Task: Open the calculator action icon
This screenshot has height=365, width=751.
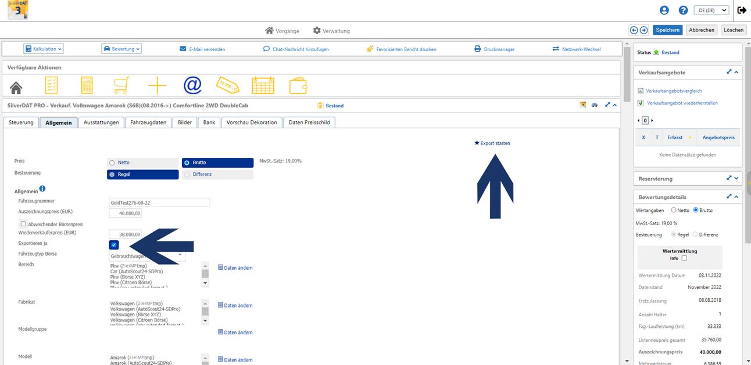Action: coord(87,86)
